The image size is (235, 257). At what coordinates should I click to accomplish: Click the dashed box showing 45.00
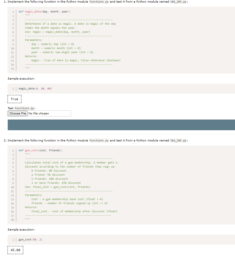pos(15,250)
